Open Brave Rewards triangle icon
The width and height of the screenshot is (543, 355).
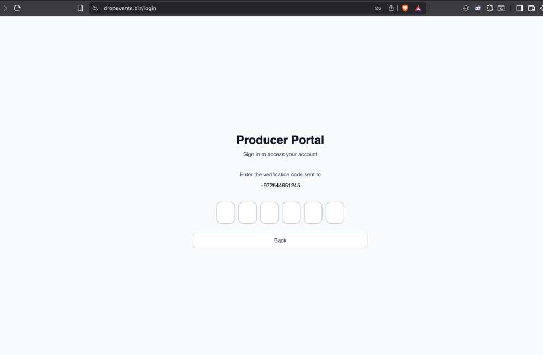click(418, 8)
